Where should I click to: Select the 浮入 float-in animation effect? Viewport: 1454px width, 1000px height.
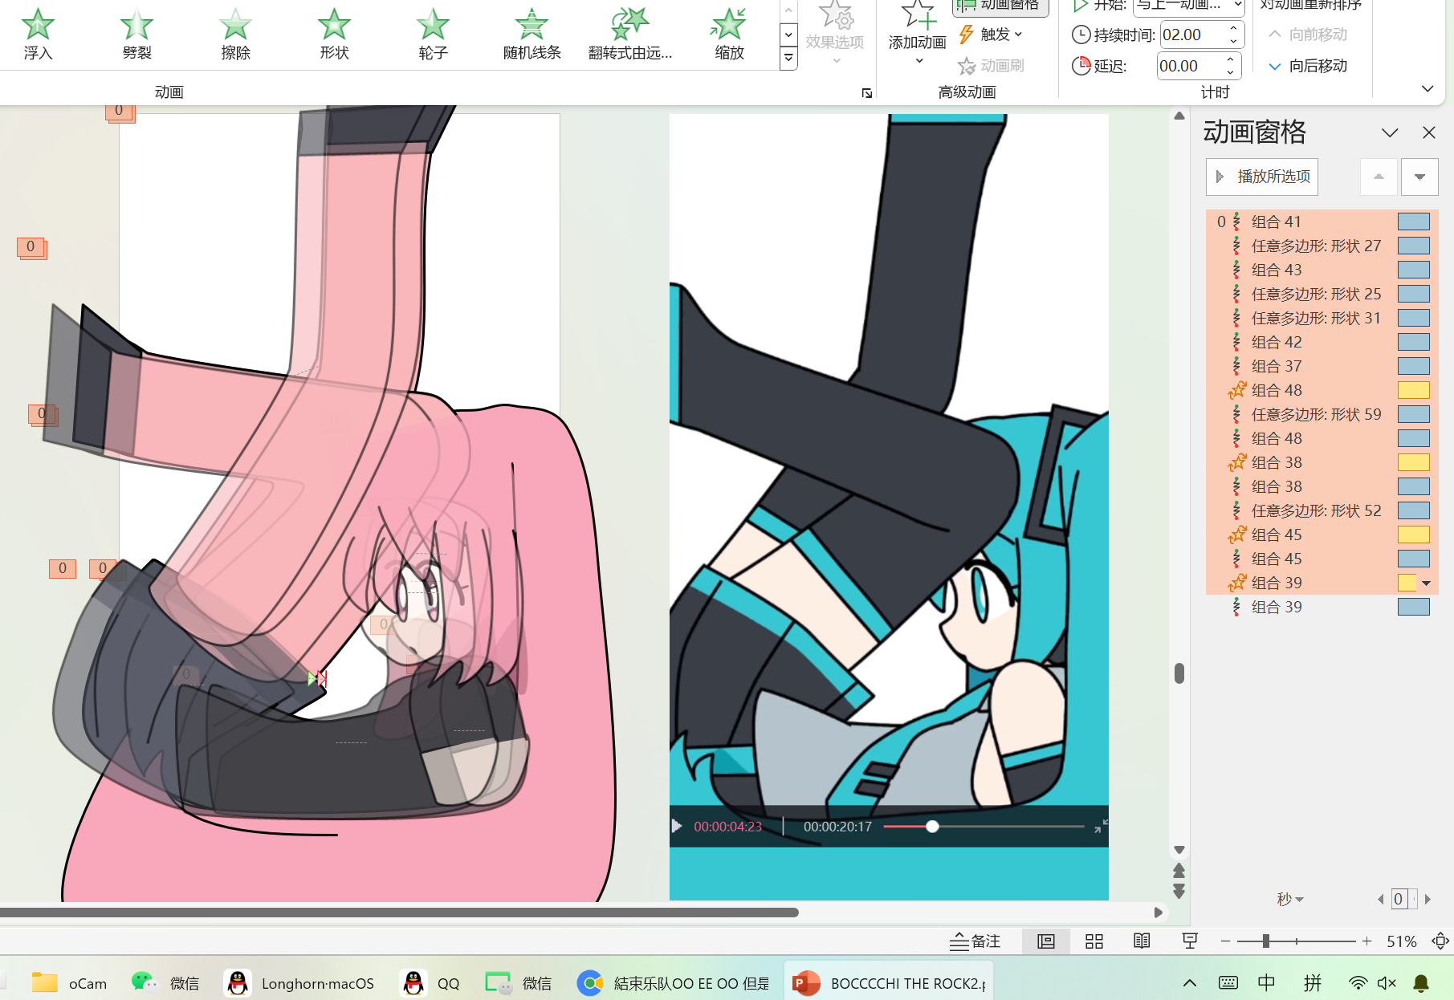click(38, 35)
